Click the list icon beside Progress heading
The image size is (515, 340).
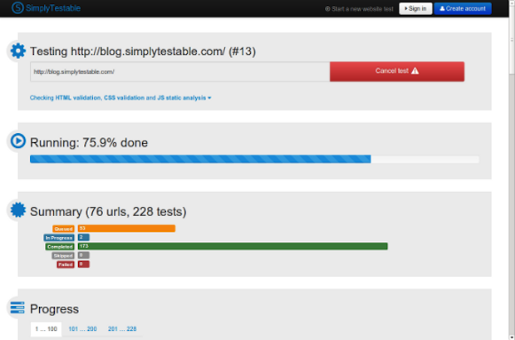point(17,308)
